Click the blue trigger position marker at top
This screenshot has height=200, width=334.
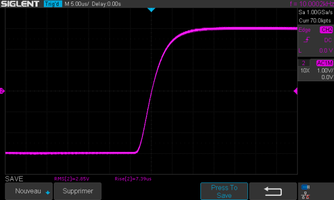click(x=151, y=10)
